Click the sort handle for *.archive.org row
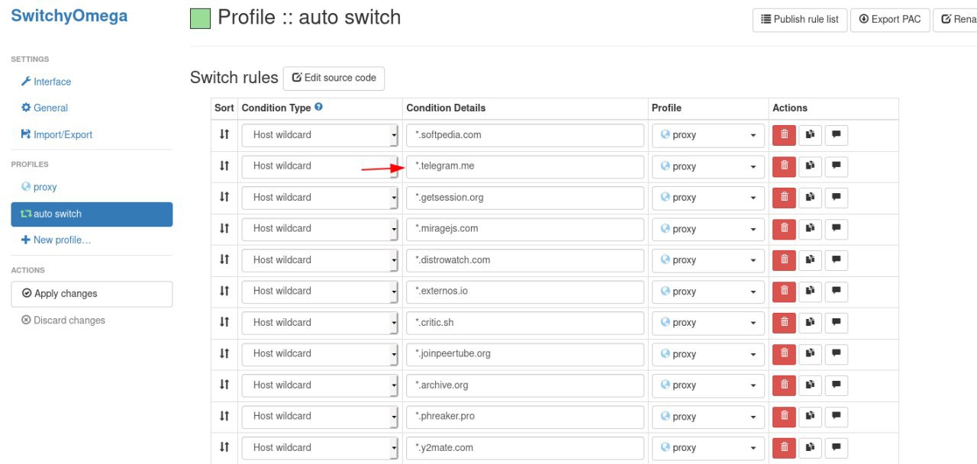977x464 pixels. 224,384
